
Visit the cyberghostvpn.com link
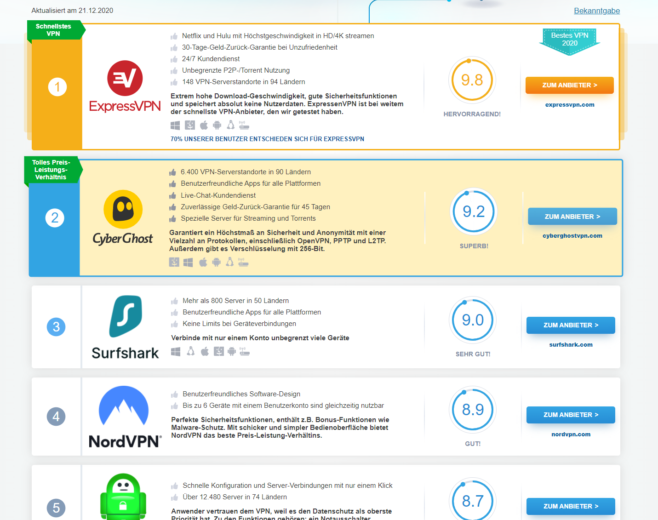point(572,236)
